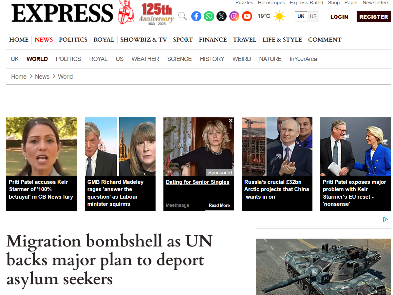393x295 pixels.
Task: Open the Newsletters link in top bar
Action: tap(376, 3)
